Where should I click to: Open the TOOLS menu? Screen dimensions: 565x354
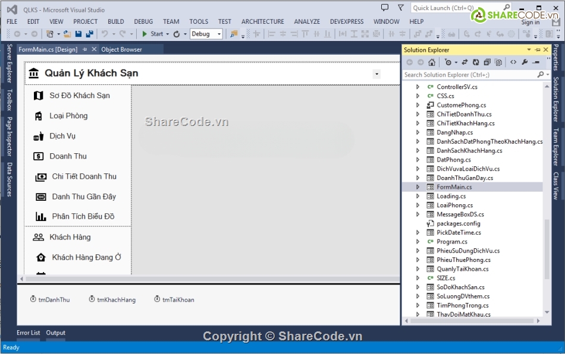[199, 21]
